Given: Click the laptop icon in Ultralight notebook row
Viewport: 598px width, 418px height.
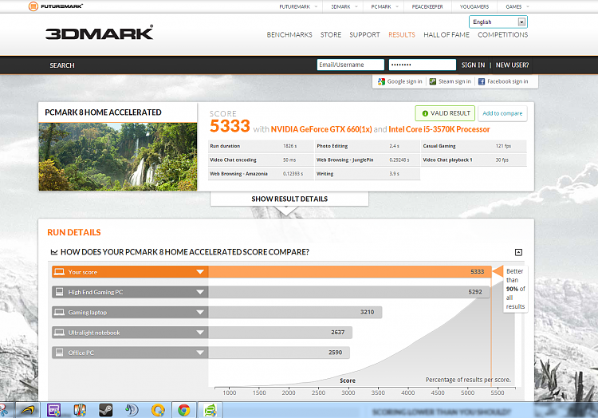Looking at the screenshot, I should pos(59,333).
